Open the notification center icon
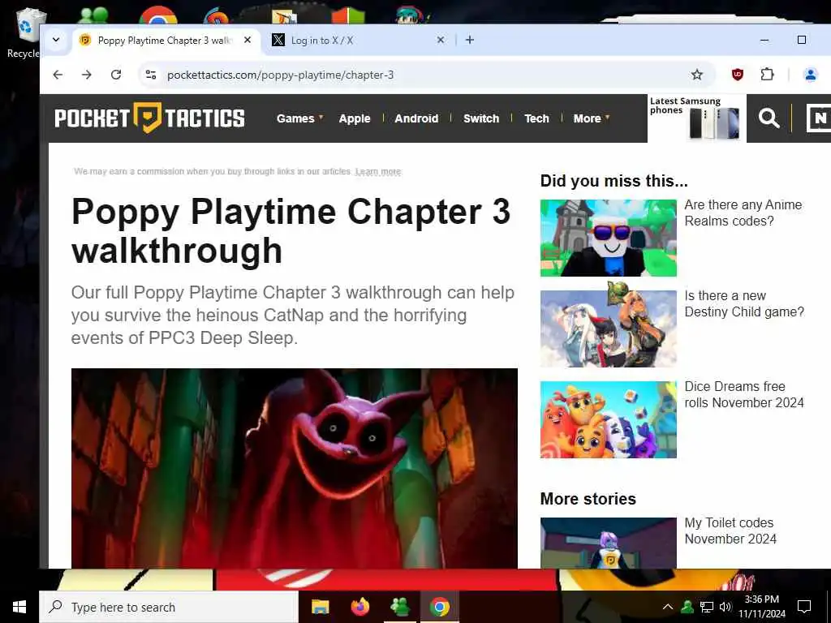 [x=804, y=607]
